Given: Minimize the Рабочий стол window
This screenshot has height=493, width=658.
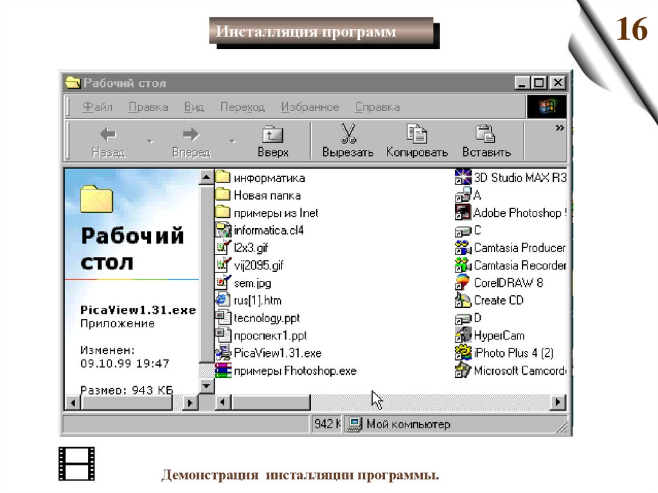Looking at the screenshot, I should pyautogui.click(x=523, y=83).
